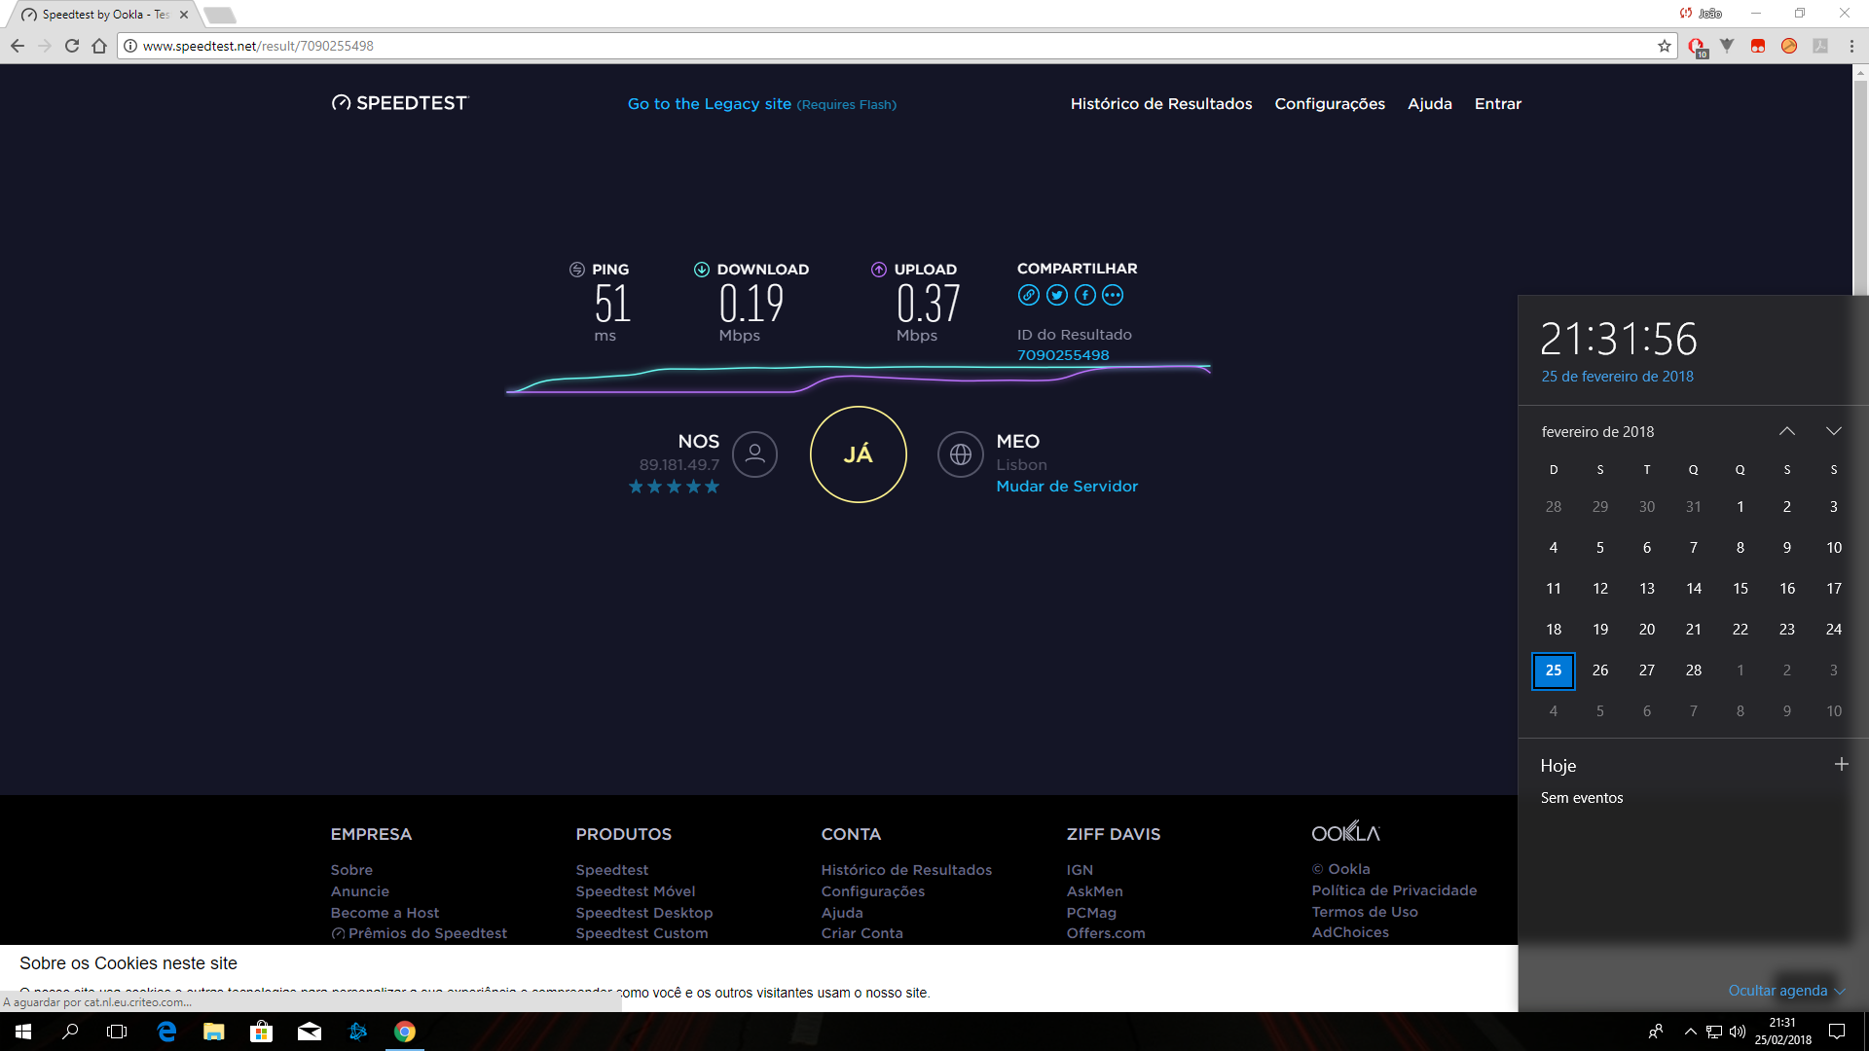Viewport: 1869px width, 1051px height.
Task: Click the 25 de fevereiro de 2018 date link
Action: coord(1617,377)
